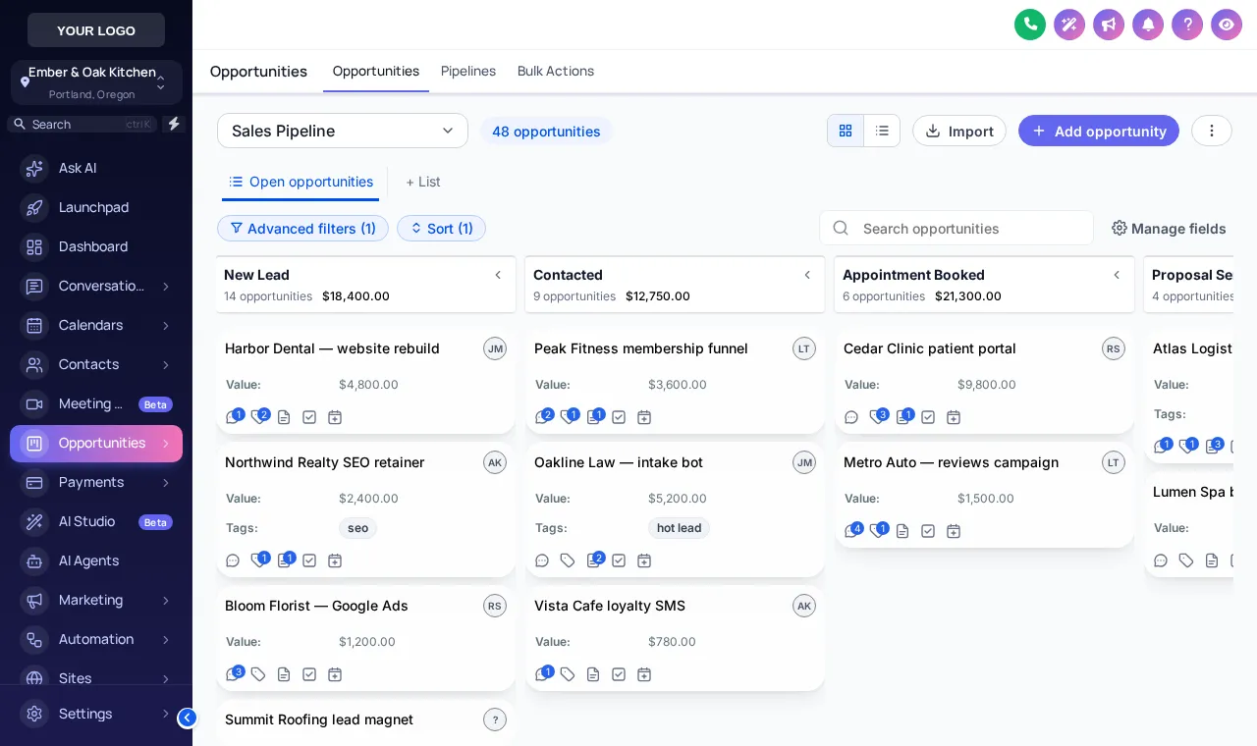Click Manage fields

point(1169,229)
